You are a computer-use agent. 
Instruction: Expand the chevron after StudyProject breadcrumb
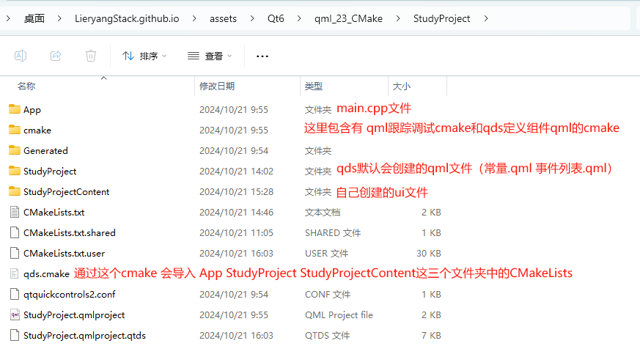(486, 18)
